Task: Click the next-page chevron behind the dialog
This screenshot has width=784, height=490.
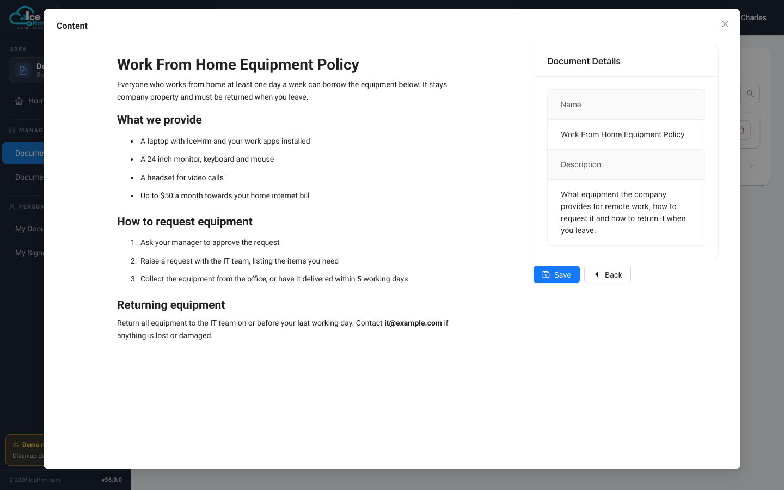Action: click(751, 166)
